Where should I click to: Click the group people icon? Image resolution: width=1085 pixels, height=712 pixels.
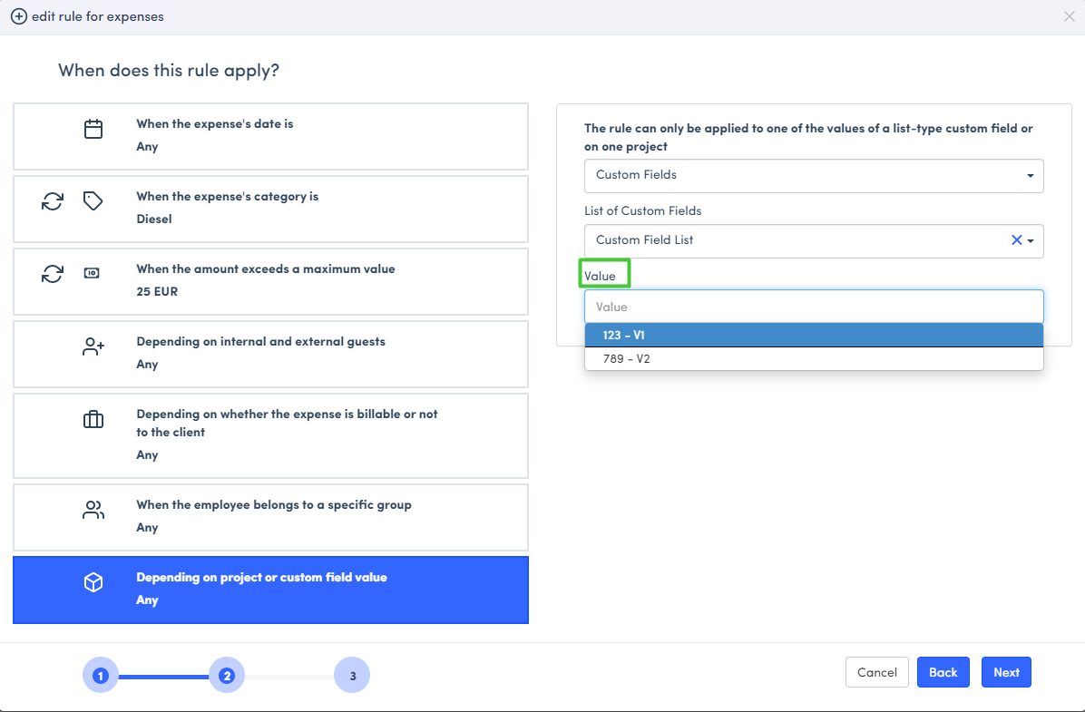[93, 510]
